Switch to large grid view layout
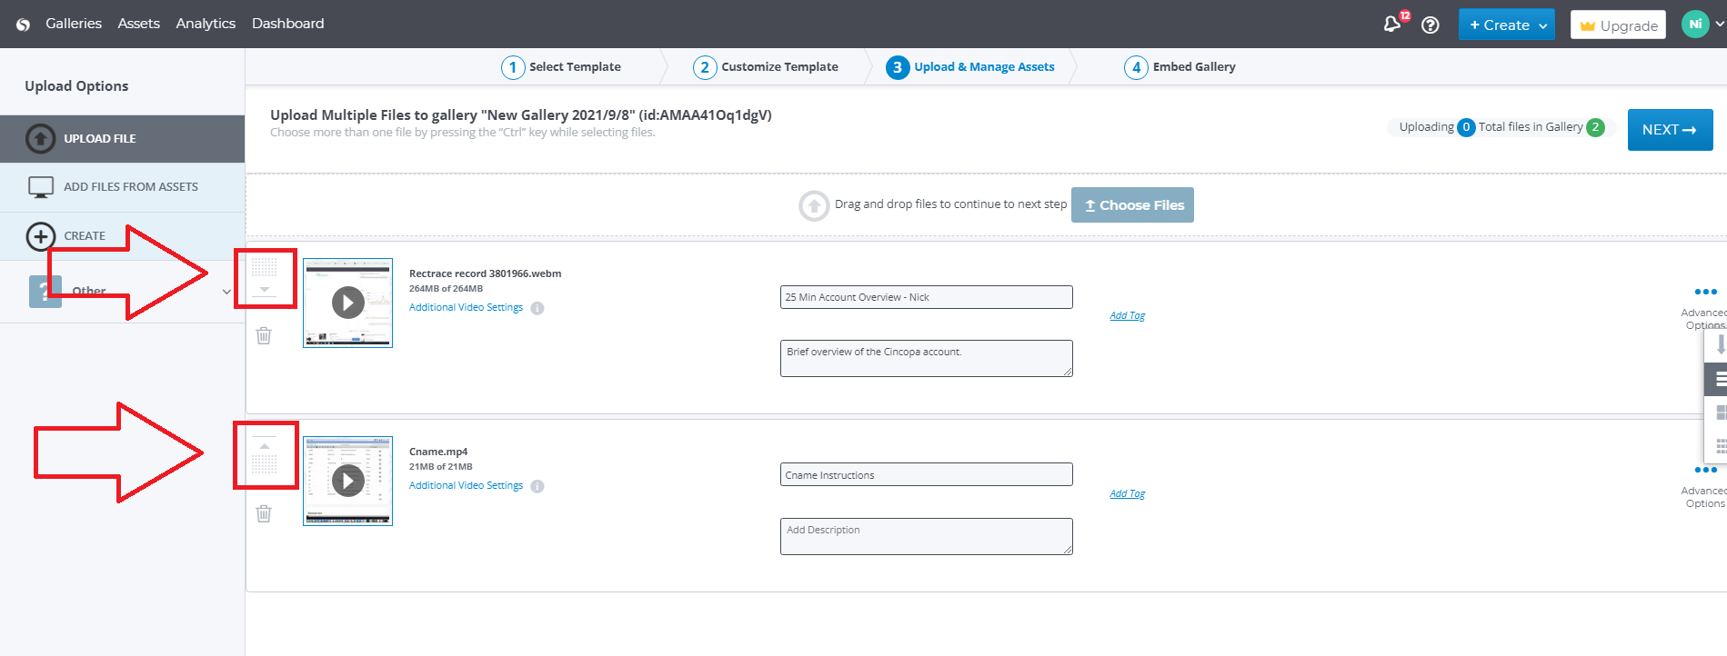Screen dimensions: 1727x656 (1719, 412)
